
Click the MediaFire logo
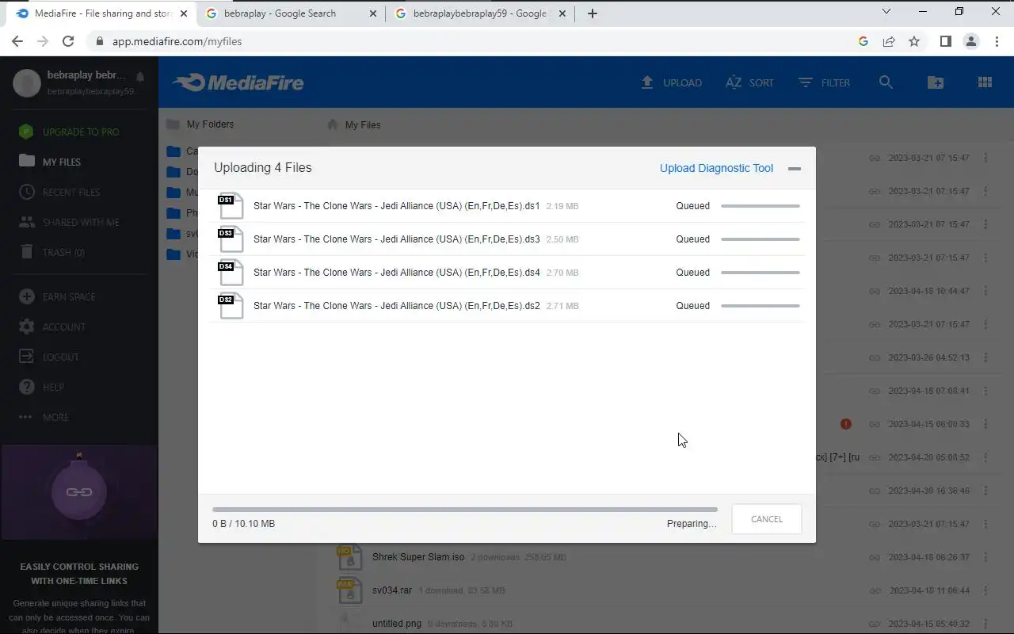click(x=238, y=82)
